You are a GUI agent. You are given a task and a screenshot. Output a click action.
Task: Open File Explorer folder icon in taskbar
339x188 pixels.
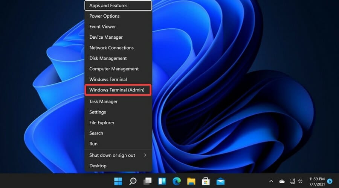coord(191,181)
